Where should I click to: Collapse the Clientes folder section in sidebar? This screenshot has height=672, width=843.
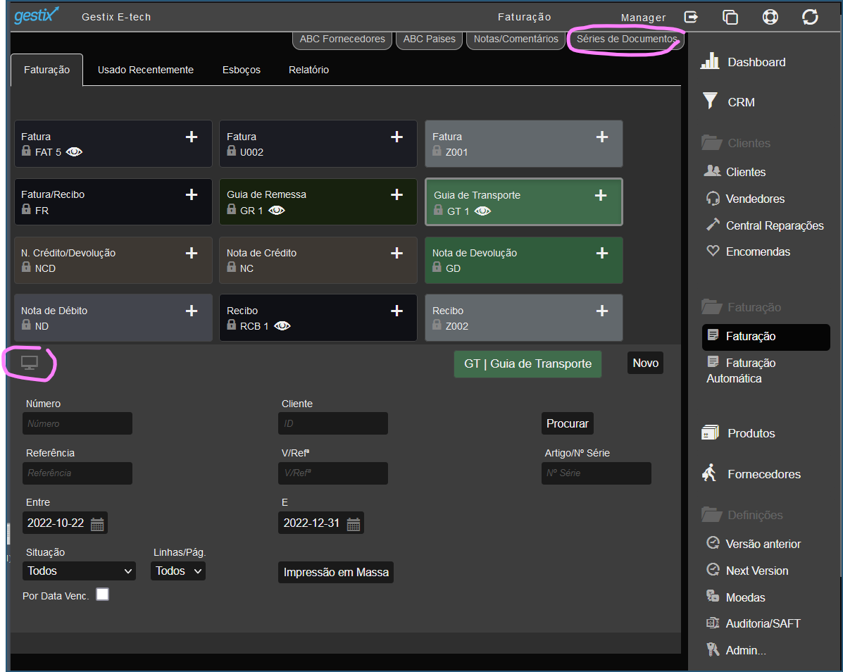click(x=735, y=143)
